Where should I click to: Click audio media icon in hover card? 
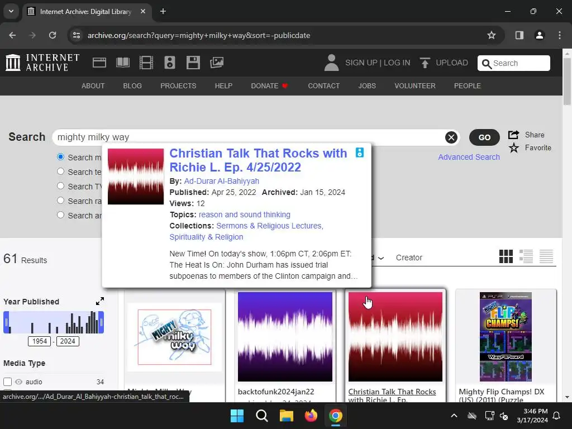point(360,152)
